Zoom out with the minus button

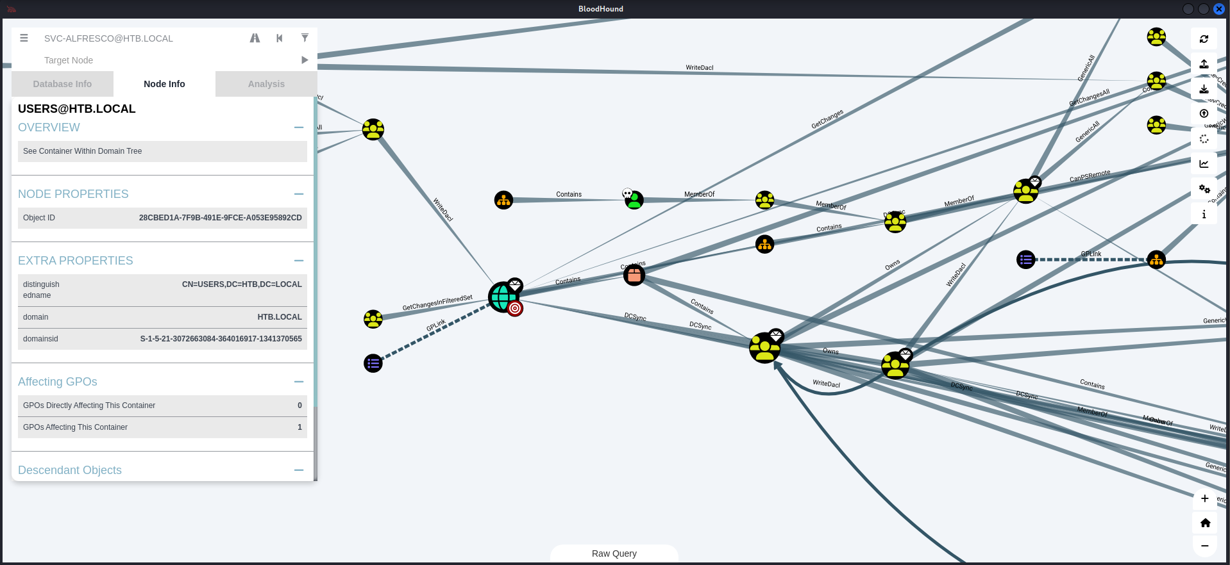pos(1204,546)
